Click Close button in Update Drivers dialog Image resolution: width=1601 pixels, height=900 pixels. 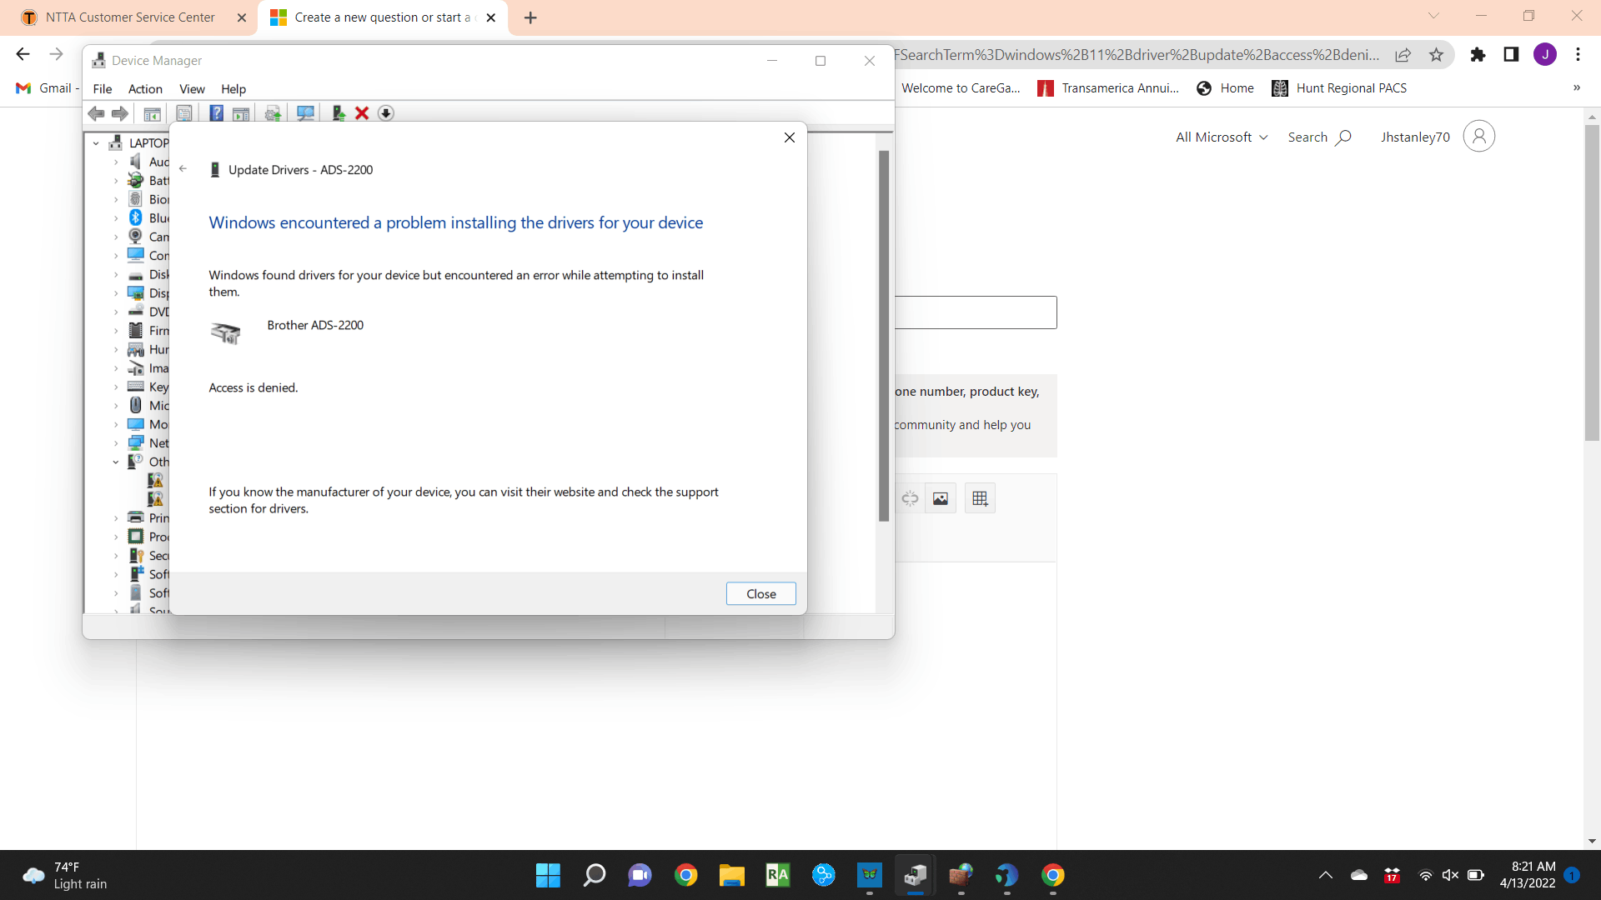click(760, 593)
